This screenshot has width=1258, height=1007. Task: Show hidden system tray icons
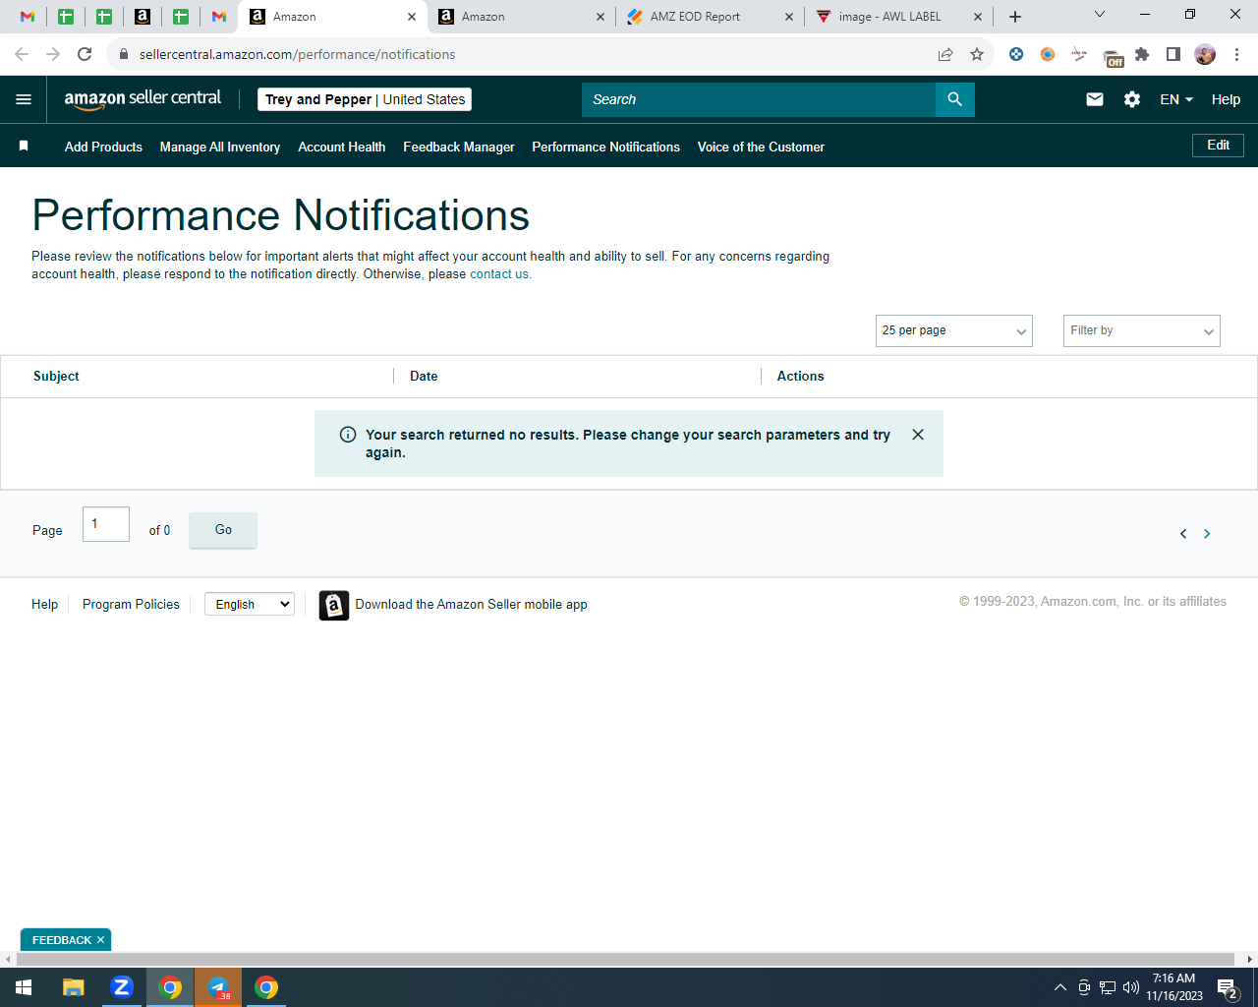1059,987
